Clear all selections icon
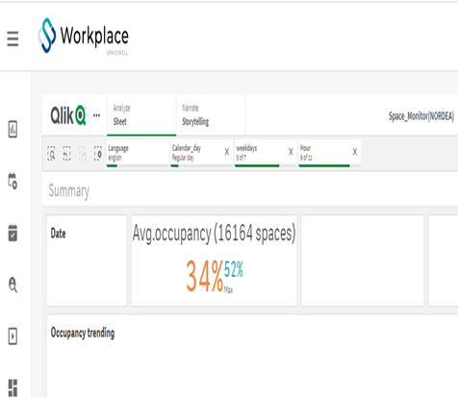458x398 pixels. 98,153
